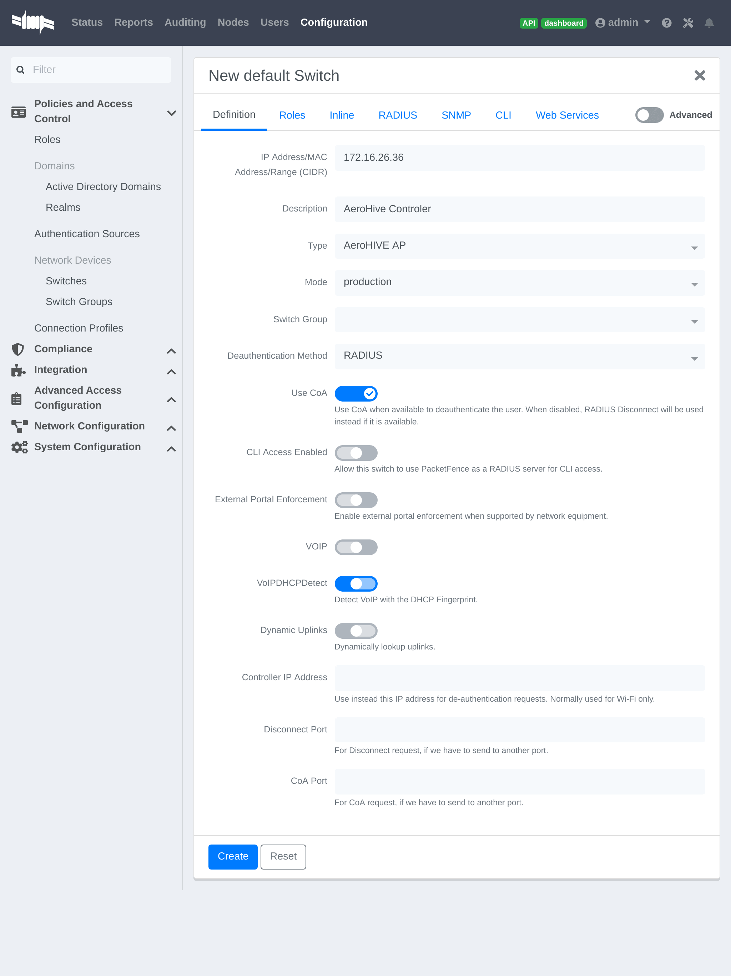Select the Definition tab
The image size is (731, 976).
234,115
